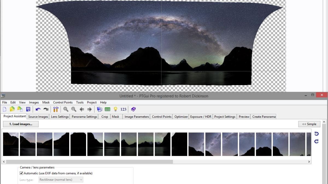
Task: Toggle the Automatic EXIF data checkbox
Action: (21, 173)
